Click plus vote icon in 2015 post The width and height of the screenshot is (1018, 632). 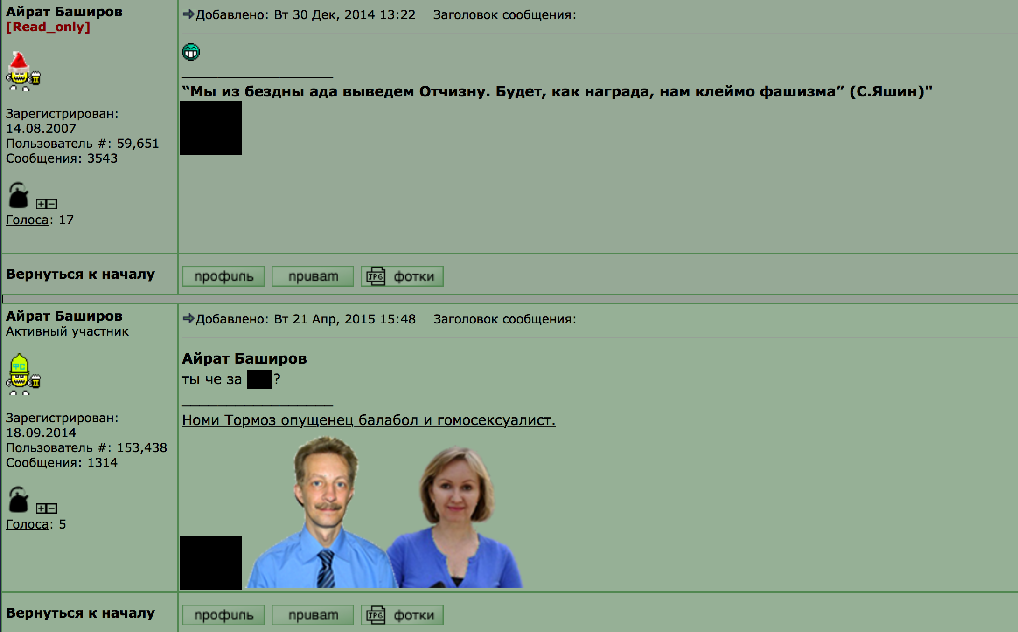42,508
